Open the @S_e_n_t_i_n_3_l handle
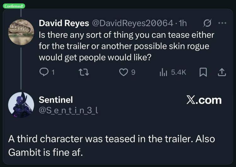This screenshot has height=167, width=236. pyautogui.click(x=68, y=110)
